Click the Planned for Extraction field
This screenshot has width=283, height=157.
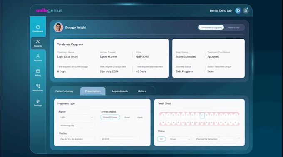pyautogui.click(x=215, y=139)
